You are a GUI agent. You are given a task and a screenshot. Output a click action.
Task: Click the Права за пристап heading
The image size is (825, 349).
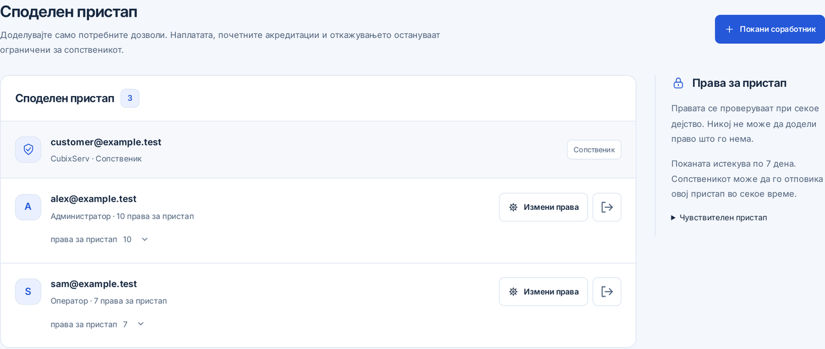[x=739, y=83]
